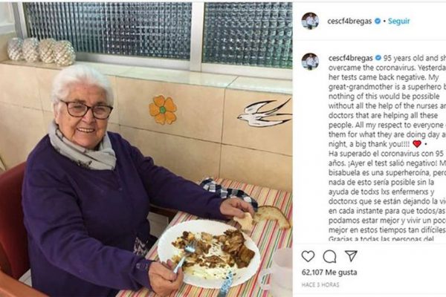Viewport: 446px width, 297px height.
Task: View who liked via 62.107 Me gusta
Action: click(329, 272)
